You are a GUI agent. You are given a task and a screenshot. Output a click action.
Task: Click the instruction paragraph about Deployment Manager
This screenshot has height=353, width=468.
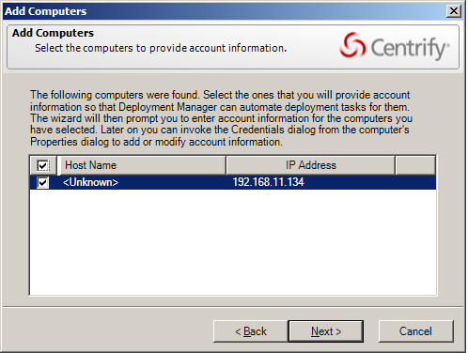pyautogui.click(x=221, y=118)
